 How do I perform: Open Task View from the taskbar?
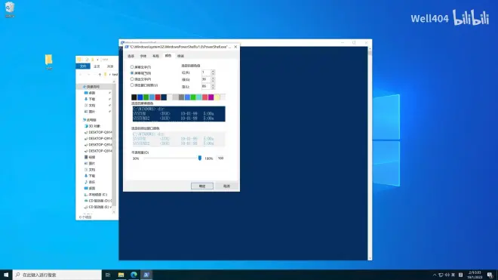[108, 275]
